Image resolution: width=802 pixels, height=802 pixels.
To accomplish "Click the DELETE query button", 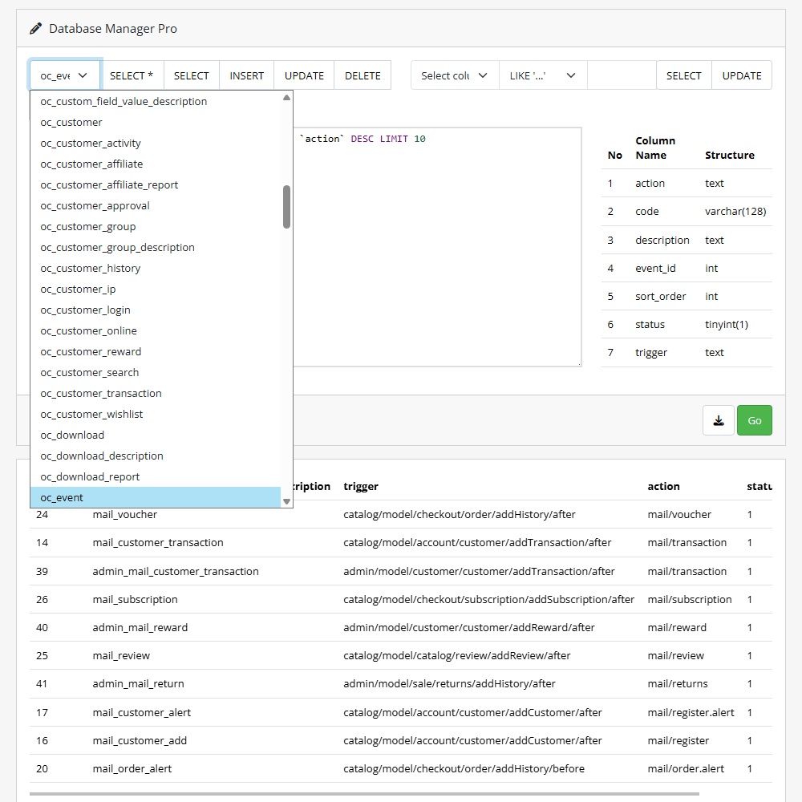I will pyautogui.click(x=363, y=75).
